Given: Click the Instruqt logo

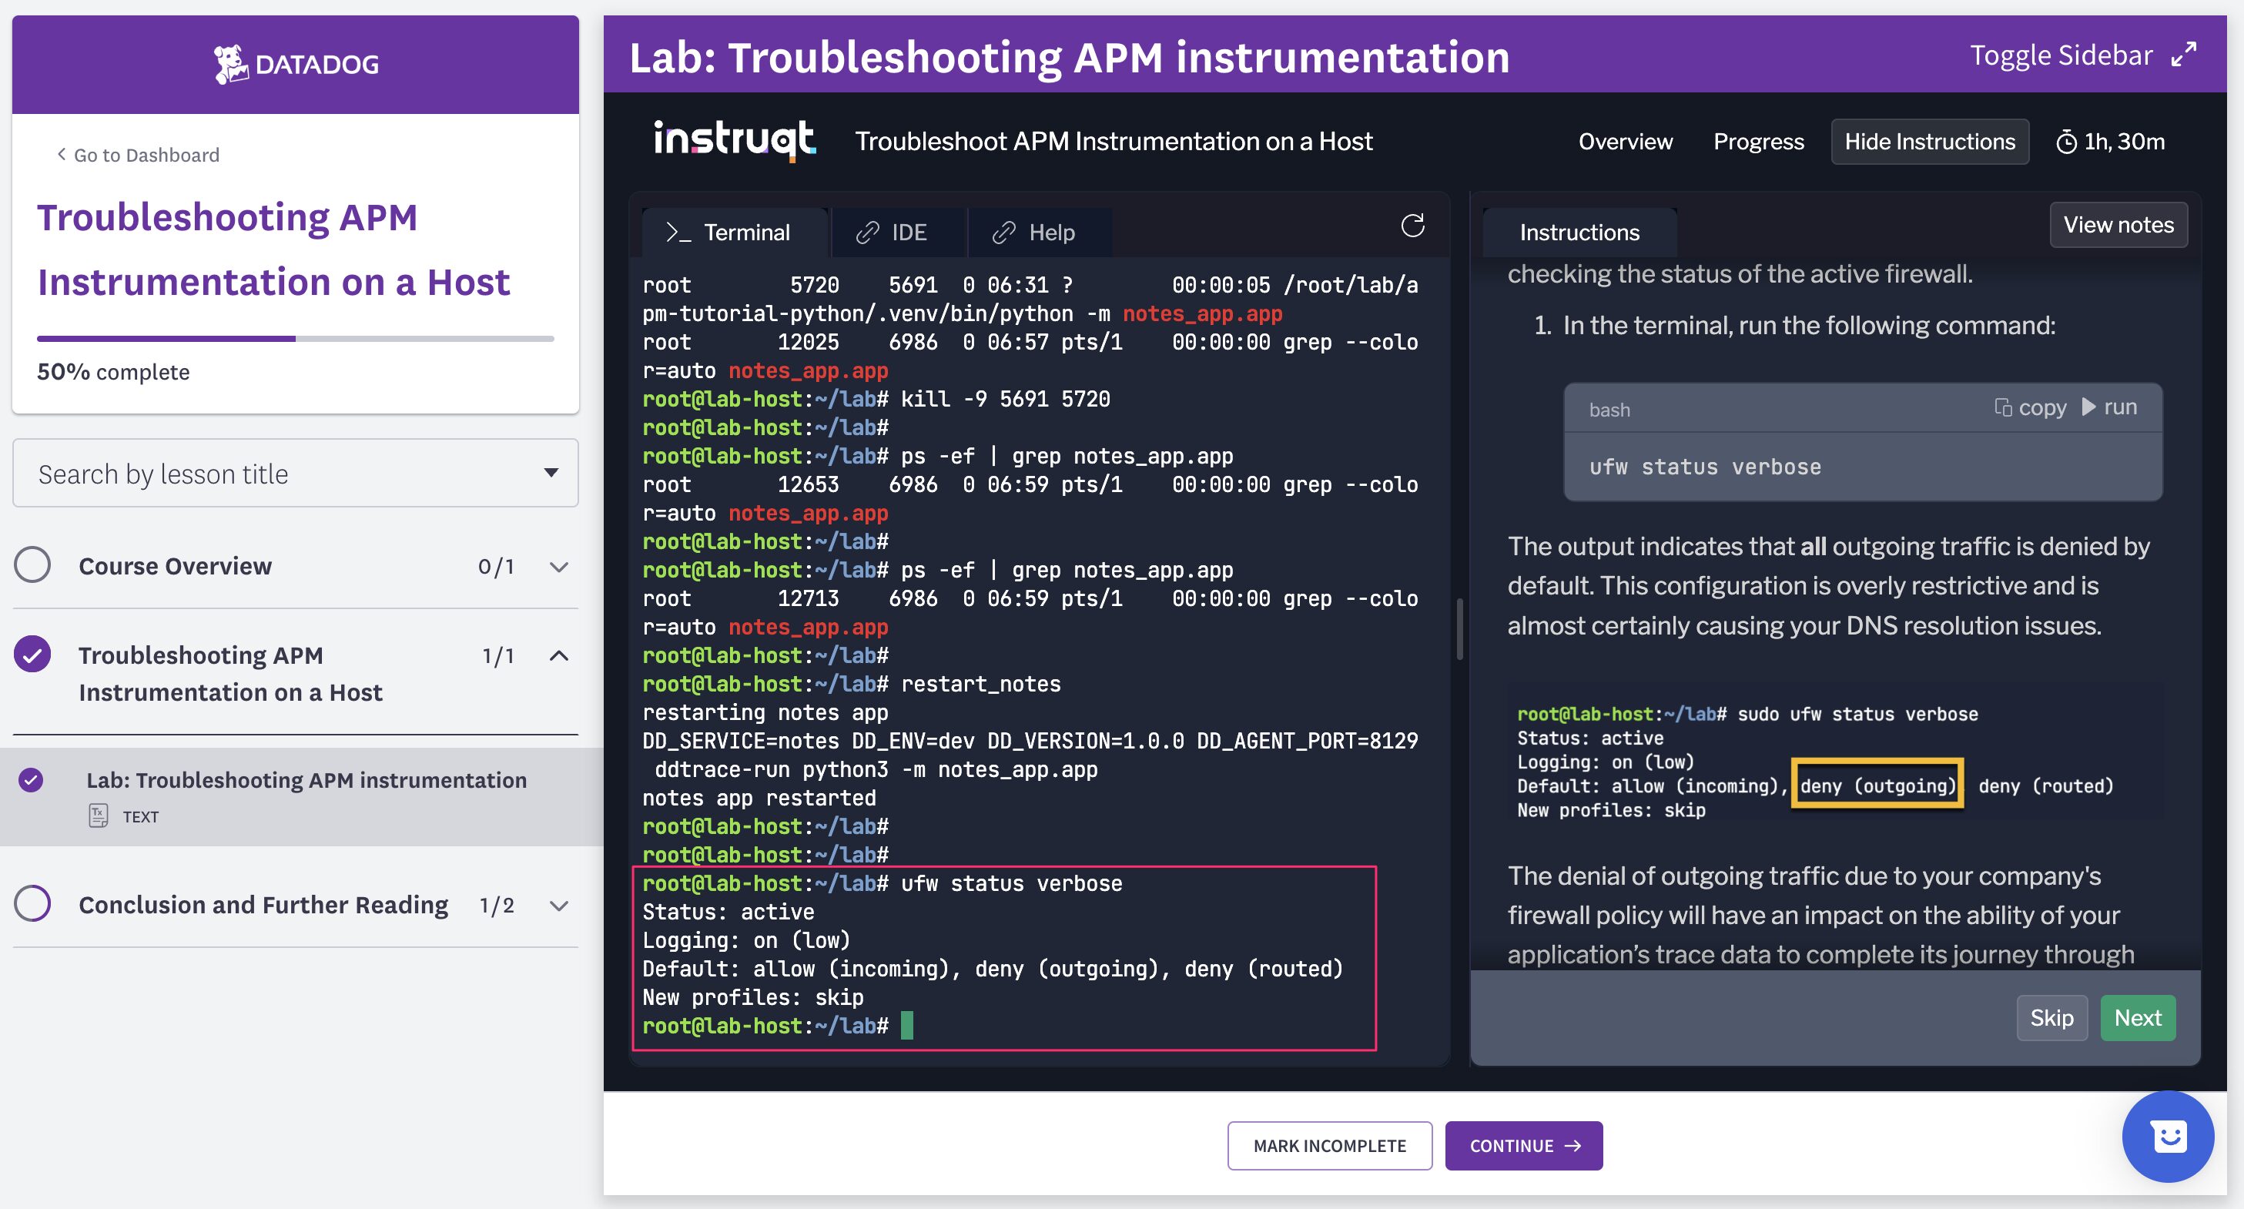Looking at the screenshot, I should click(x=735, y=140).
